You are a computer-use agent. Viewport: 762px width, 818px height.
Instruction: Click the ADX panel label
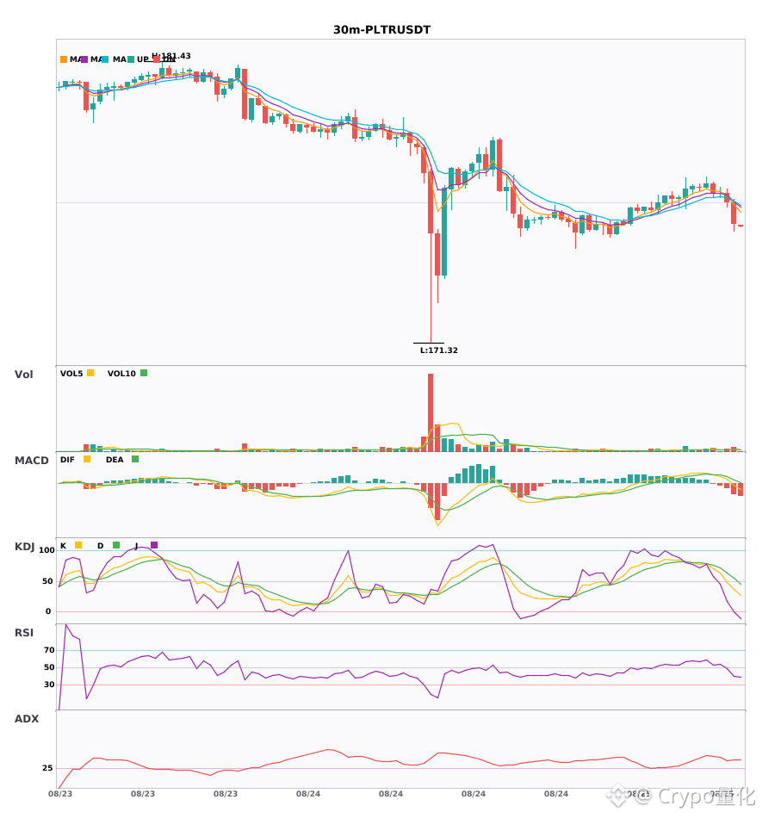[x=27, y=719]
